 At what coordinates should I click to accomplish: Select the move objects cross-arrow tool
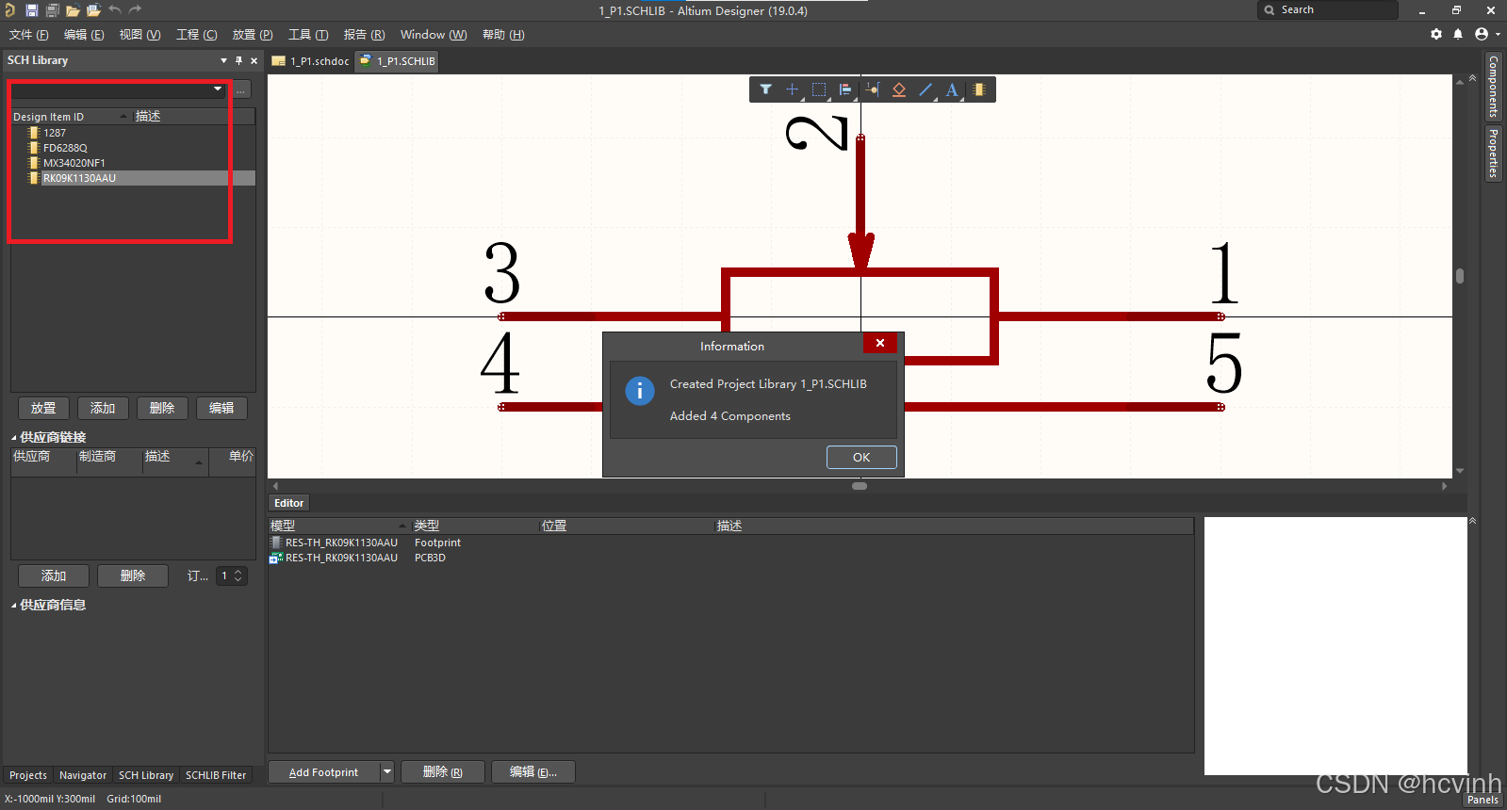[792, 89]
